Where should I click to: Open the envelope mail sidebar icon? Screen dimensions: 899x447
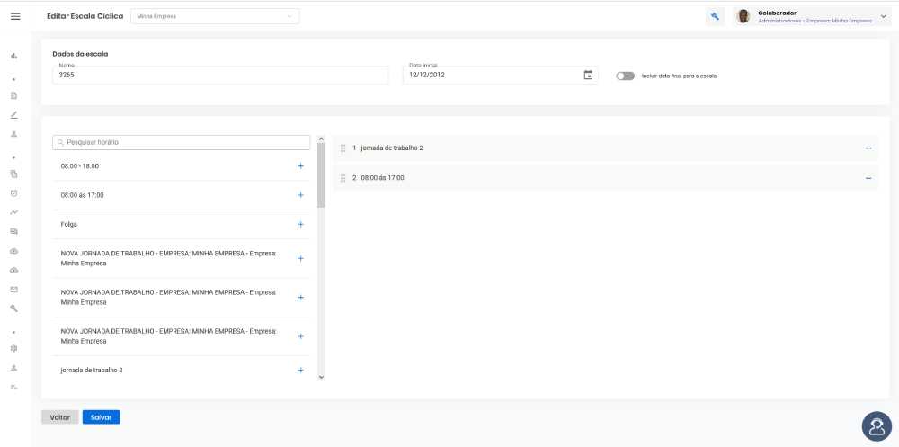click(x=14, y=290)
